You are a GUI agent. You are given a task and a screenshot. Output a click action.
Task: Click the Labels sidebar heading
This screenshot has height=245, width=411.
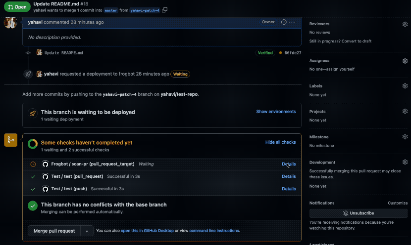point(316,86)
